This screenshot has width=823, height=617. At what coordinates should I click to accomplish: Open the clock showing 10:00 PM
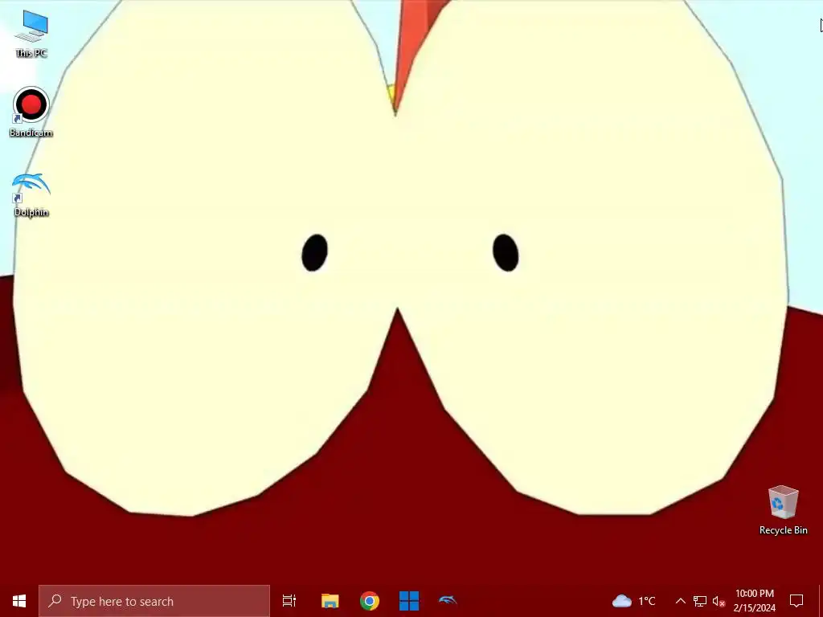[x=754, y=601]
